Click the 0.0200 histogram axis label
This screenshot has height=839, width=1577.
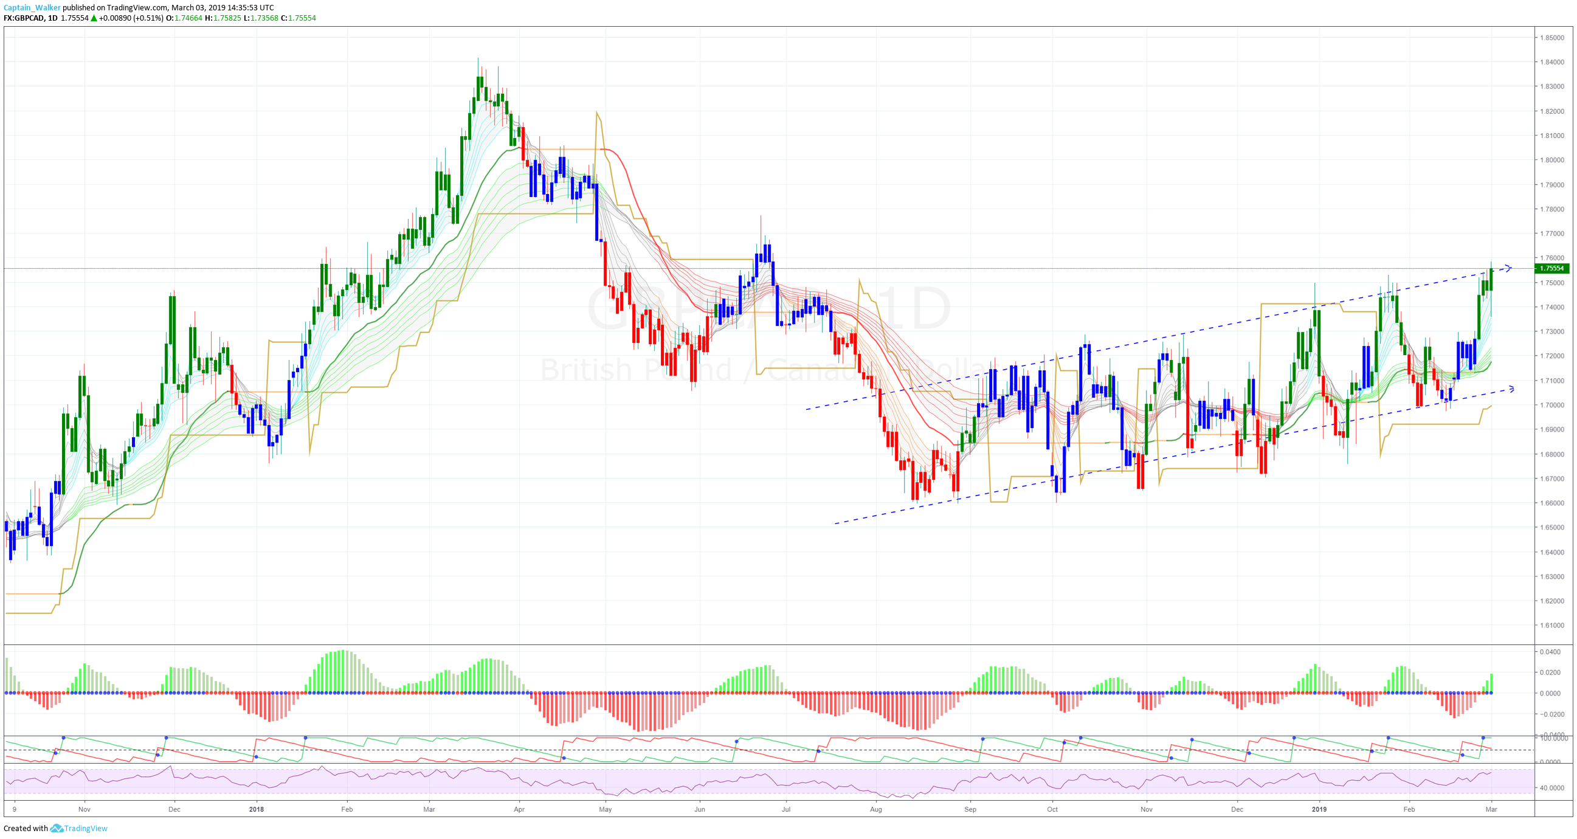click(x=1550, y=673)
